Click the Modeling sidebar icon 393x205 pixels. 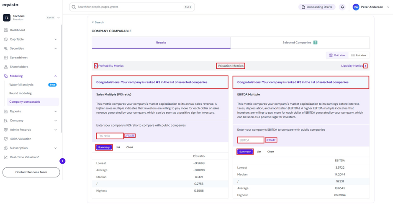(6, 76)
